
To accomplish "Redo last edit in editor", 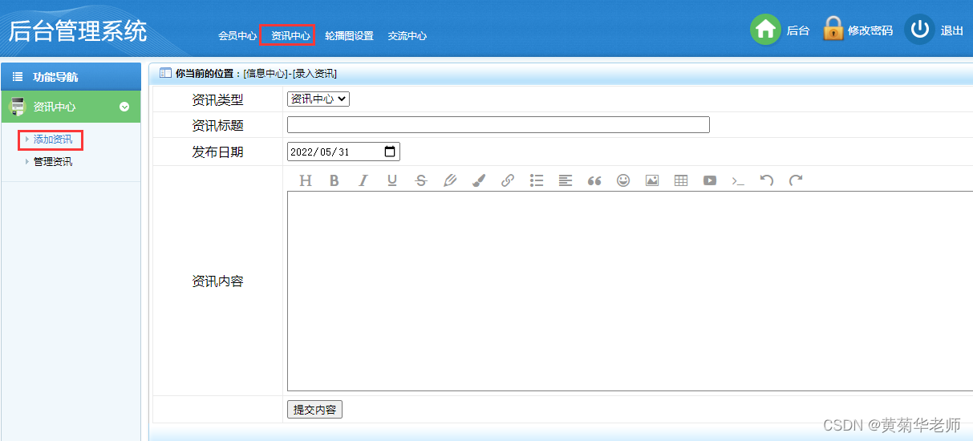I will pos(796,180).
